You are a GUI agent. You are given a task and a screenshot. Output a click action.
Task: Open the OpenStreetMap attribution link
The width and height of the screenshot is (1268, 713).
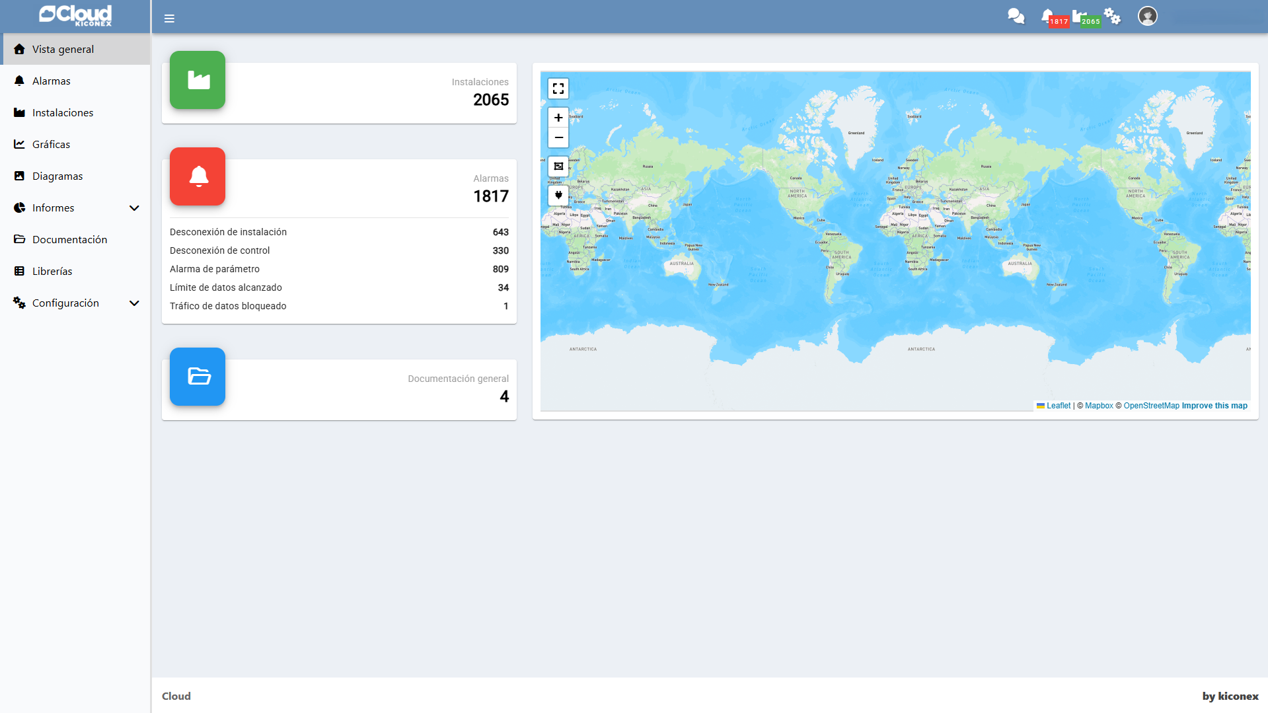pos(1151,406)
